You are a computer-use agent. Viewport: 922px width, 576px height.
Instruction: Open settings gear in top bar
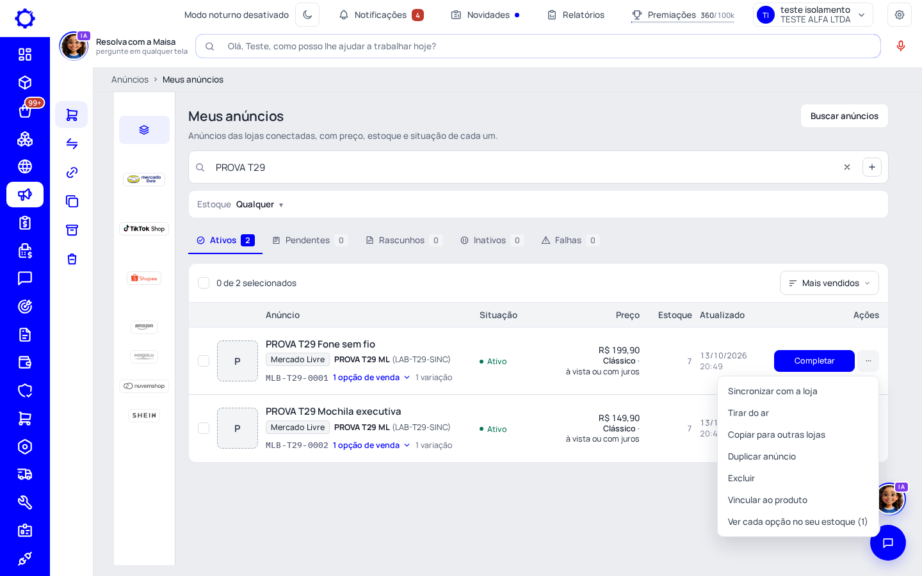tap(900, 15)
